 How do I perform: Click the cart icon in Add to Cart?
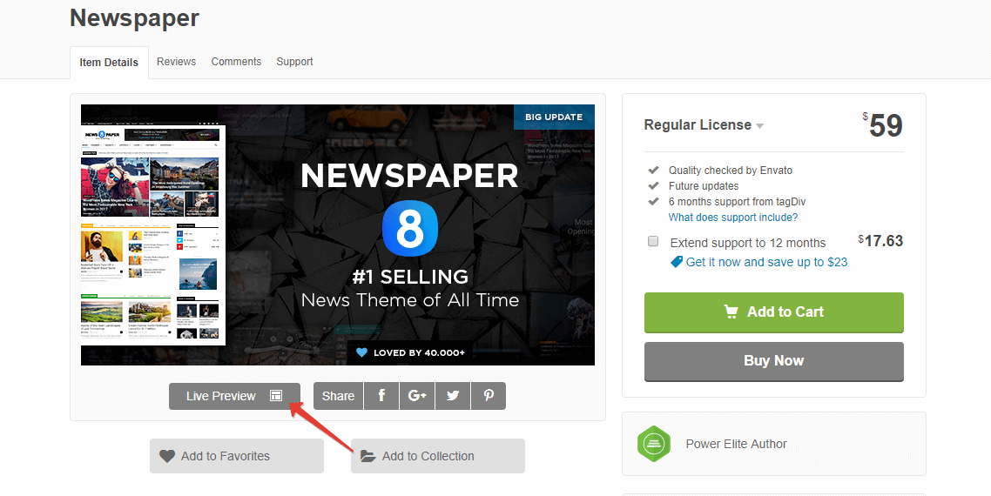pos(731,312)
